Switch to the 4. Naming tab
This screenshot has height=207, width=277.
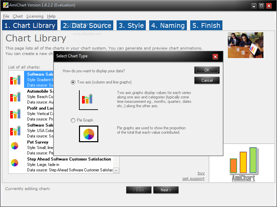[x=168, y=25]
